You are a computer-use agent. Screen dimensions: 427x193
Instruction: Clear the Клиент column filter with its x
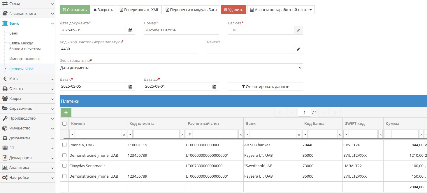(124, 134)
